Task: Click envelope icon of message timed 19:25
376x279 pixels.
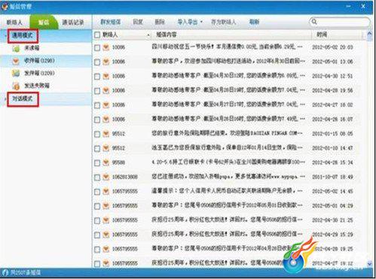Action: click(106, 249)
